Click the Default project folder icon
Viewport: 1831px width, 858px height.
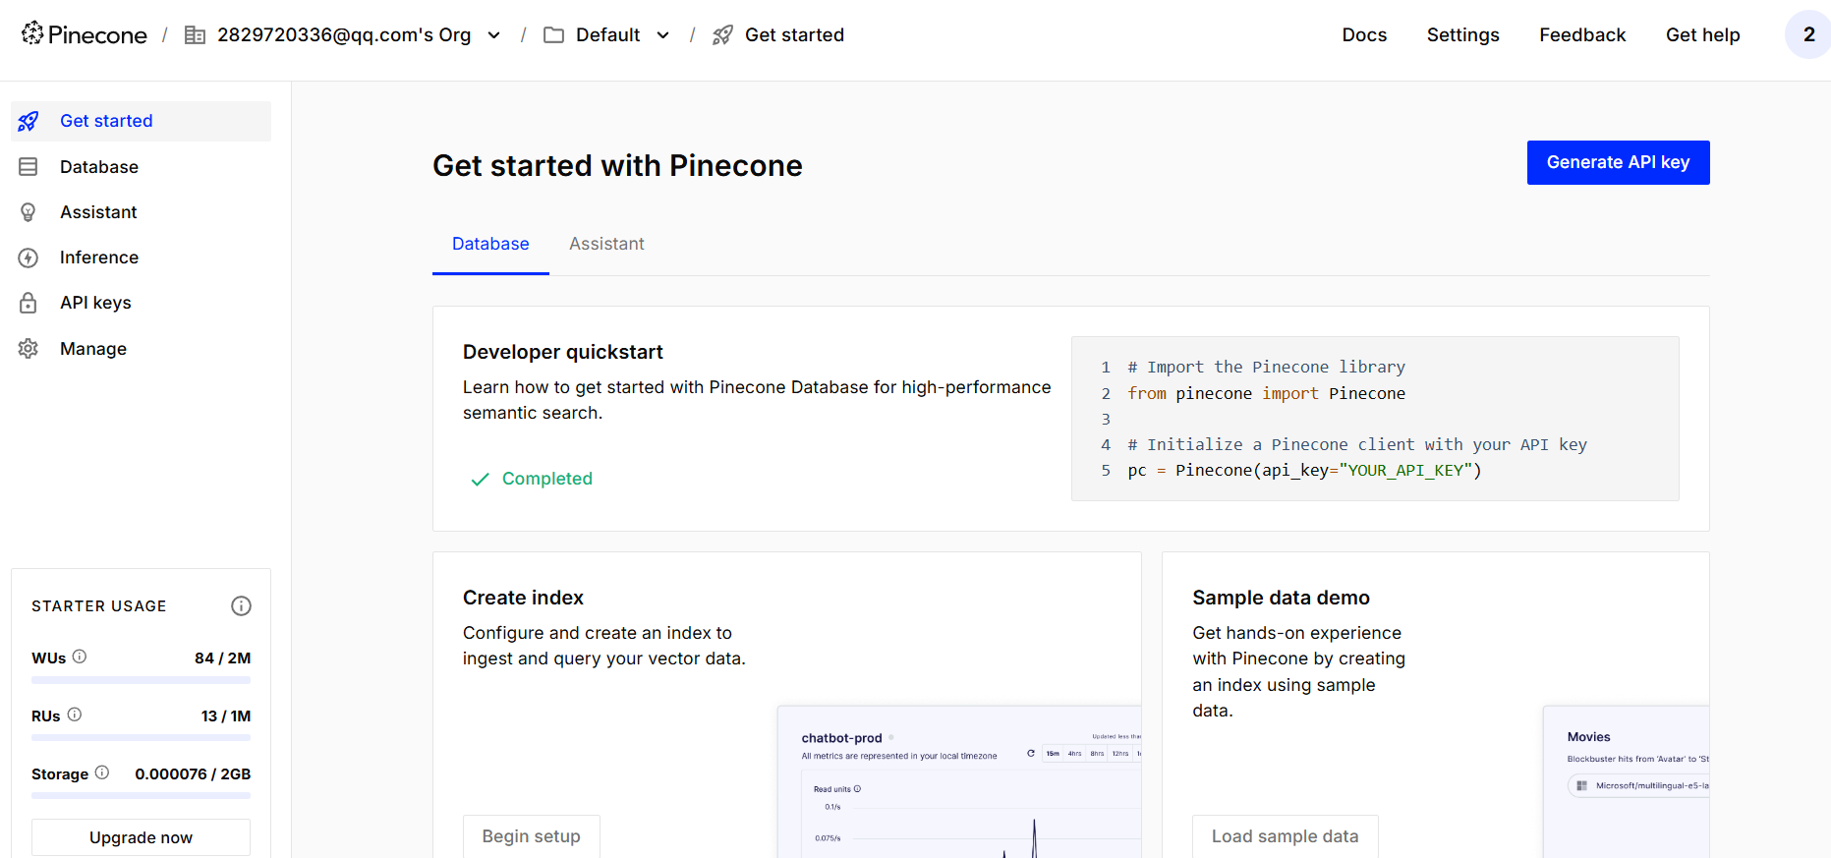coord(553,35)
